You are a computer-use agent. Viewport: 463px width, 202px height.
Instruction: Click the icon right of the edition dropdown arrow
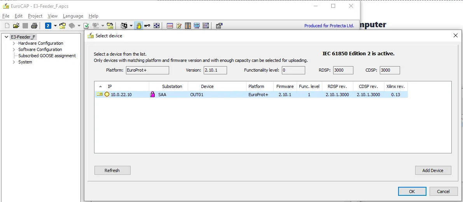[x=62, y=26]
